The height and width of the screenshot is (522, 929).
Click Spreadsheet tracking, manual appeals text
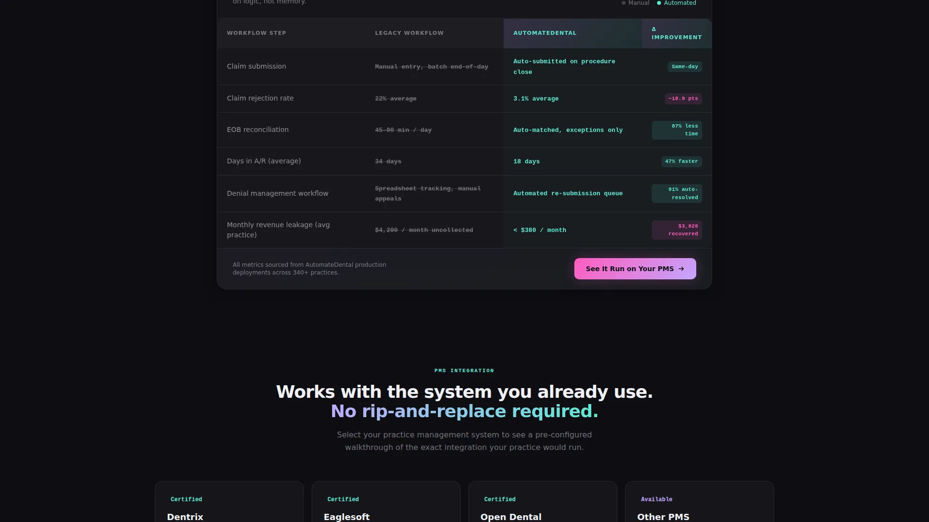pos(428,193)
